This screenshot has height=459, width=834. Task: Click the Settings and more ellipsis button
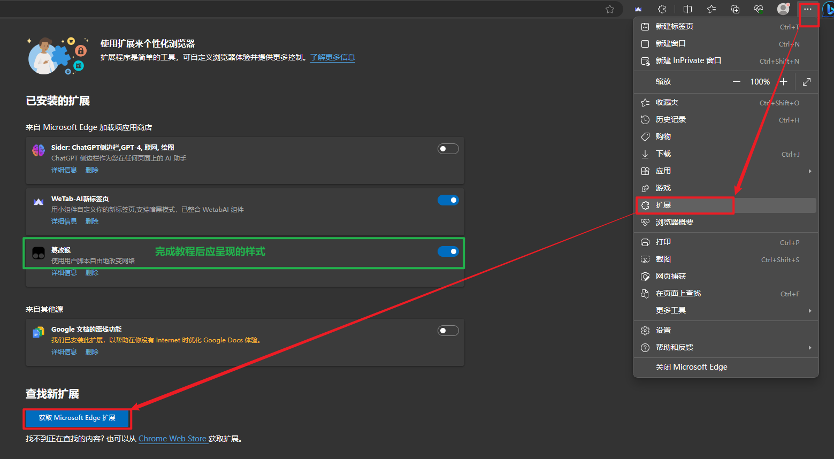tap(808, 9)
